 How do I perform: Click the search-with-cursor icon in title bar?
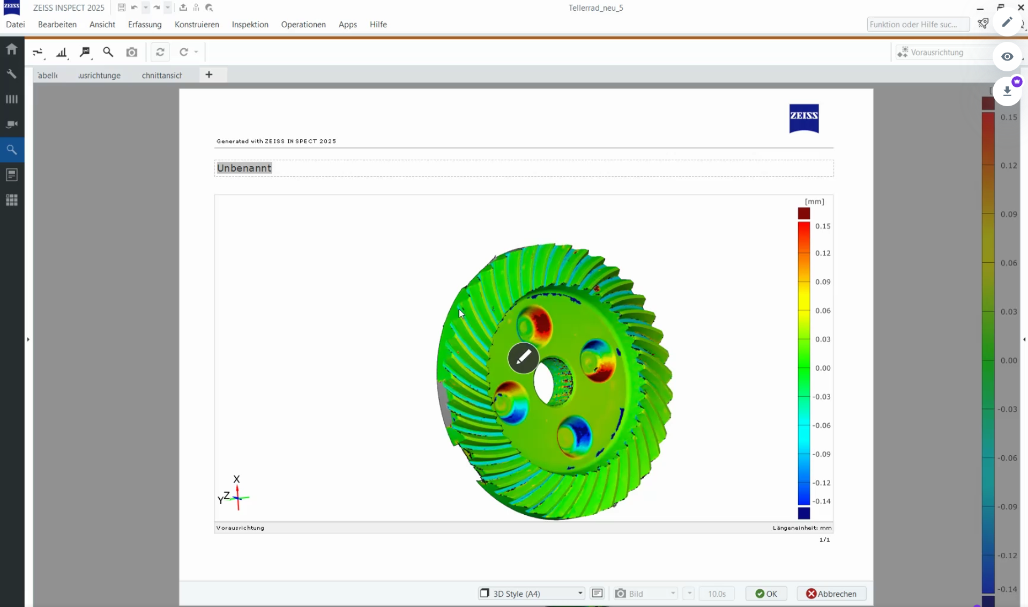[x=209, y=8]
